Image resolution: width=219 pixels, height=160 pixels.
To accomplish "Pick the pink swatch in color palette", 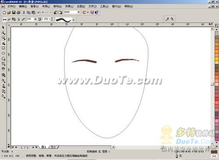I will click(217, 121).
